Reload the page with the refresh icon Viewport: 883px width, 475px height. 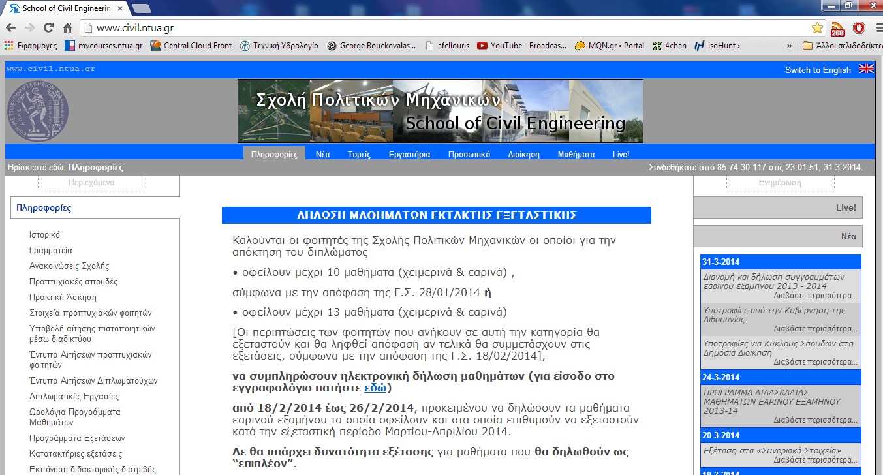tap(48, 28)
